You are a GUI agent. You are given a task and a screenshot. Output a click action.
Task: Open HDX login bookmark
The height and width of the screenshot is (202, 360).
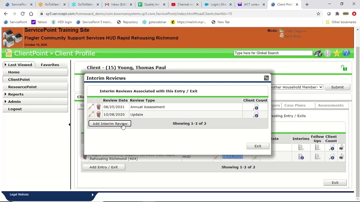[62, 22]
